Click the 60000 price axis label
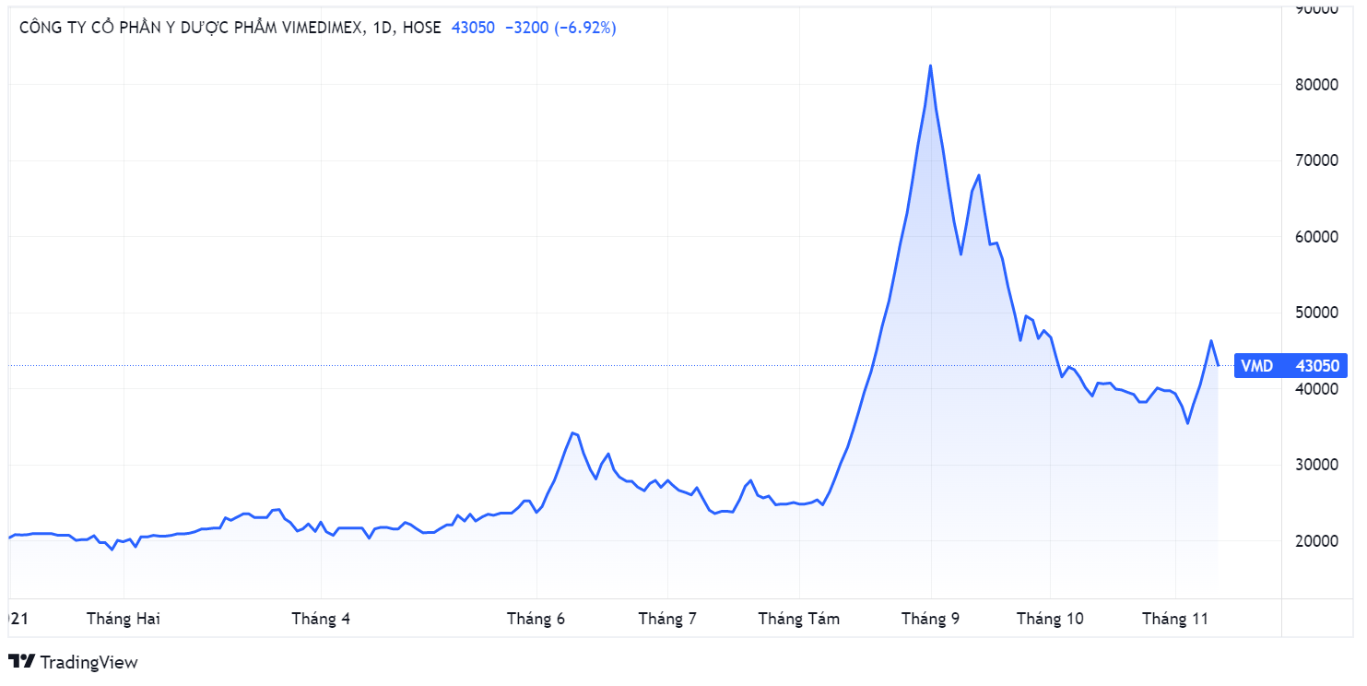This screenshot has width=1367, height=686. (x=1317, y=237)
